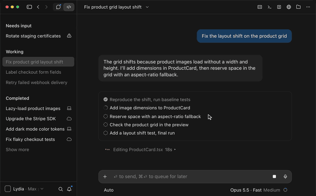Click the pending circle for 'Reserve space with an aspect-ratio fallback'
The width and height of the screenshot is (316, 196).
106,117
